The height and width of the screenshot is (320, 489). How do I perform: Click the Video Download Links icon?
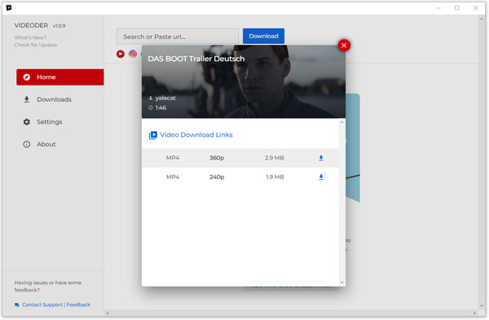tap(153, 135)
